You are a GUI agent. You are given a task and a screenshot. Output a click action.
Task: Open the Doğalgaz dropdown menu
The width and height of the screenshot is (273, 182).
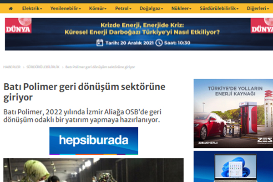point(151,8)
